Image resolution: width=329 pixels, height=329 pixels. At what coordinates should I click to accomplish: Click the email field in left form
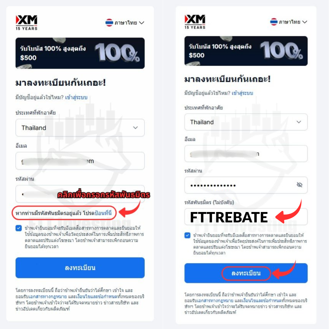point(80,161)
